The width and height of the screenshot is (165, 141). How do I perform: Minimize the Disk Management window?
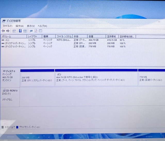[159, 22]
